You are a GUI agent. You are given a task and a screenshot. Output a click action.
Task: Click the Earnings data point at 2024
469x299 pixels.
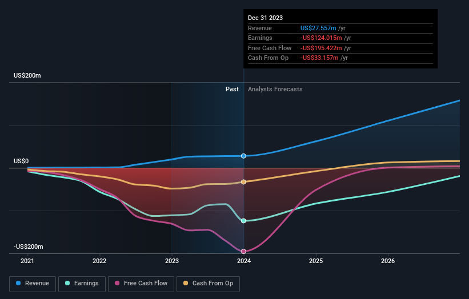click(x=243, y=221)
